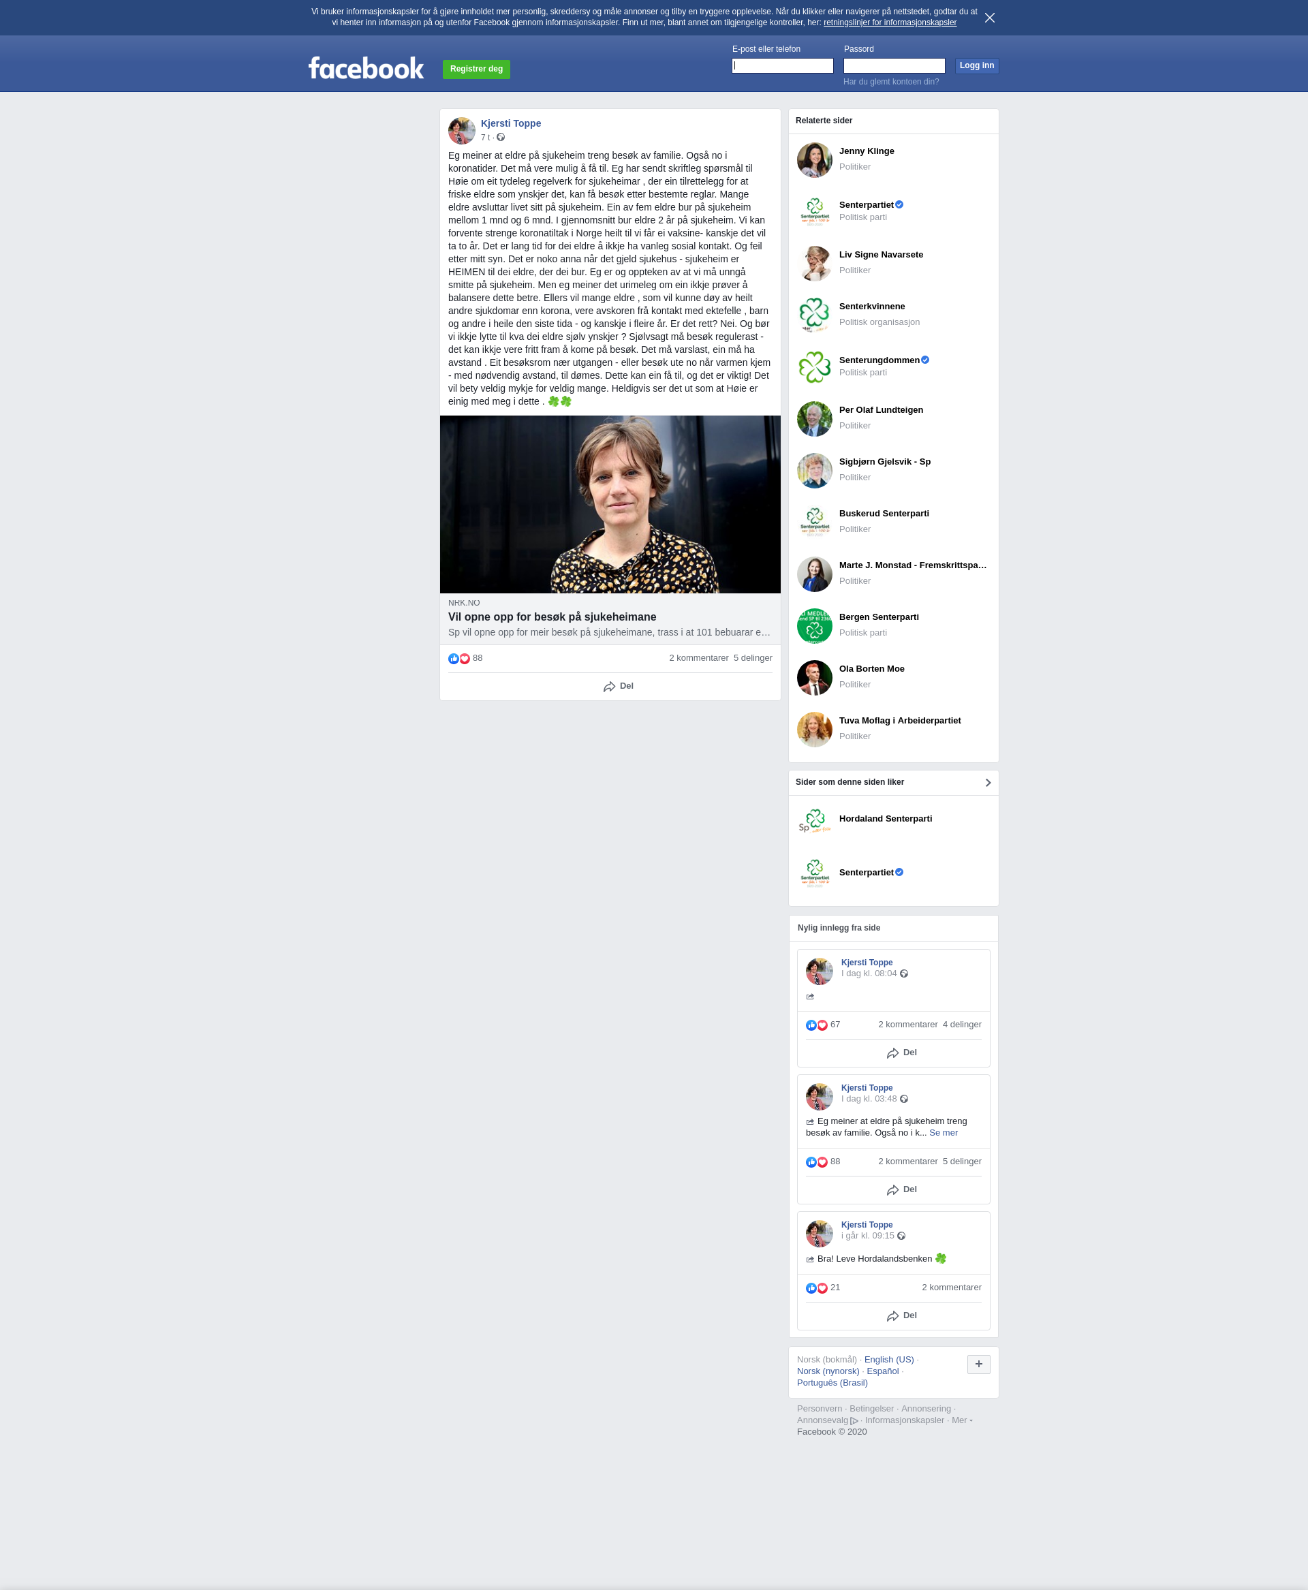
Task: Click the public globe icon beside 7 t
Action: click(x=500, y=137)
